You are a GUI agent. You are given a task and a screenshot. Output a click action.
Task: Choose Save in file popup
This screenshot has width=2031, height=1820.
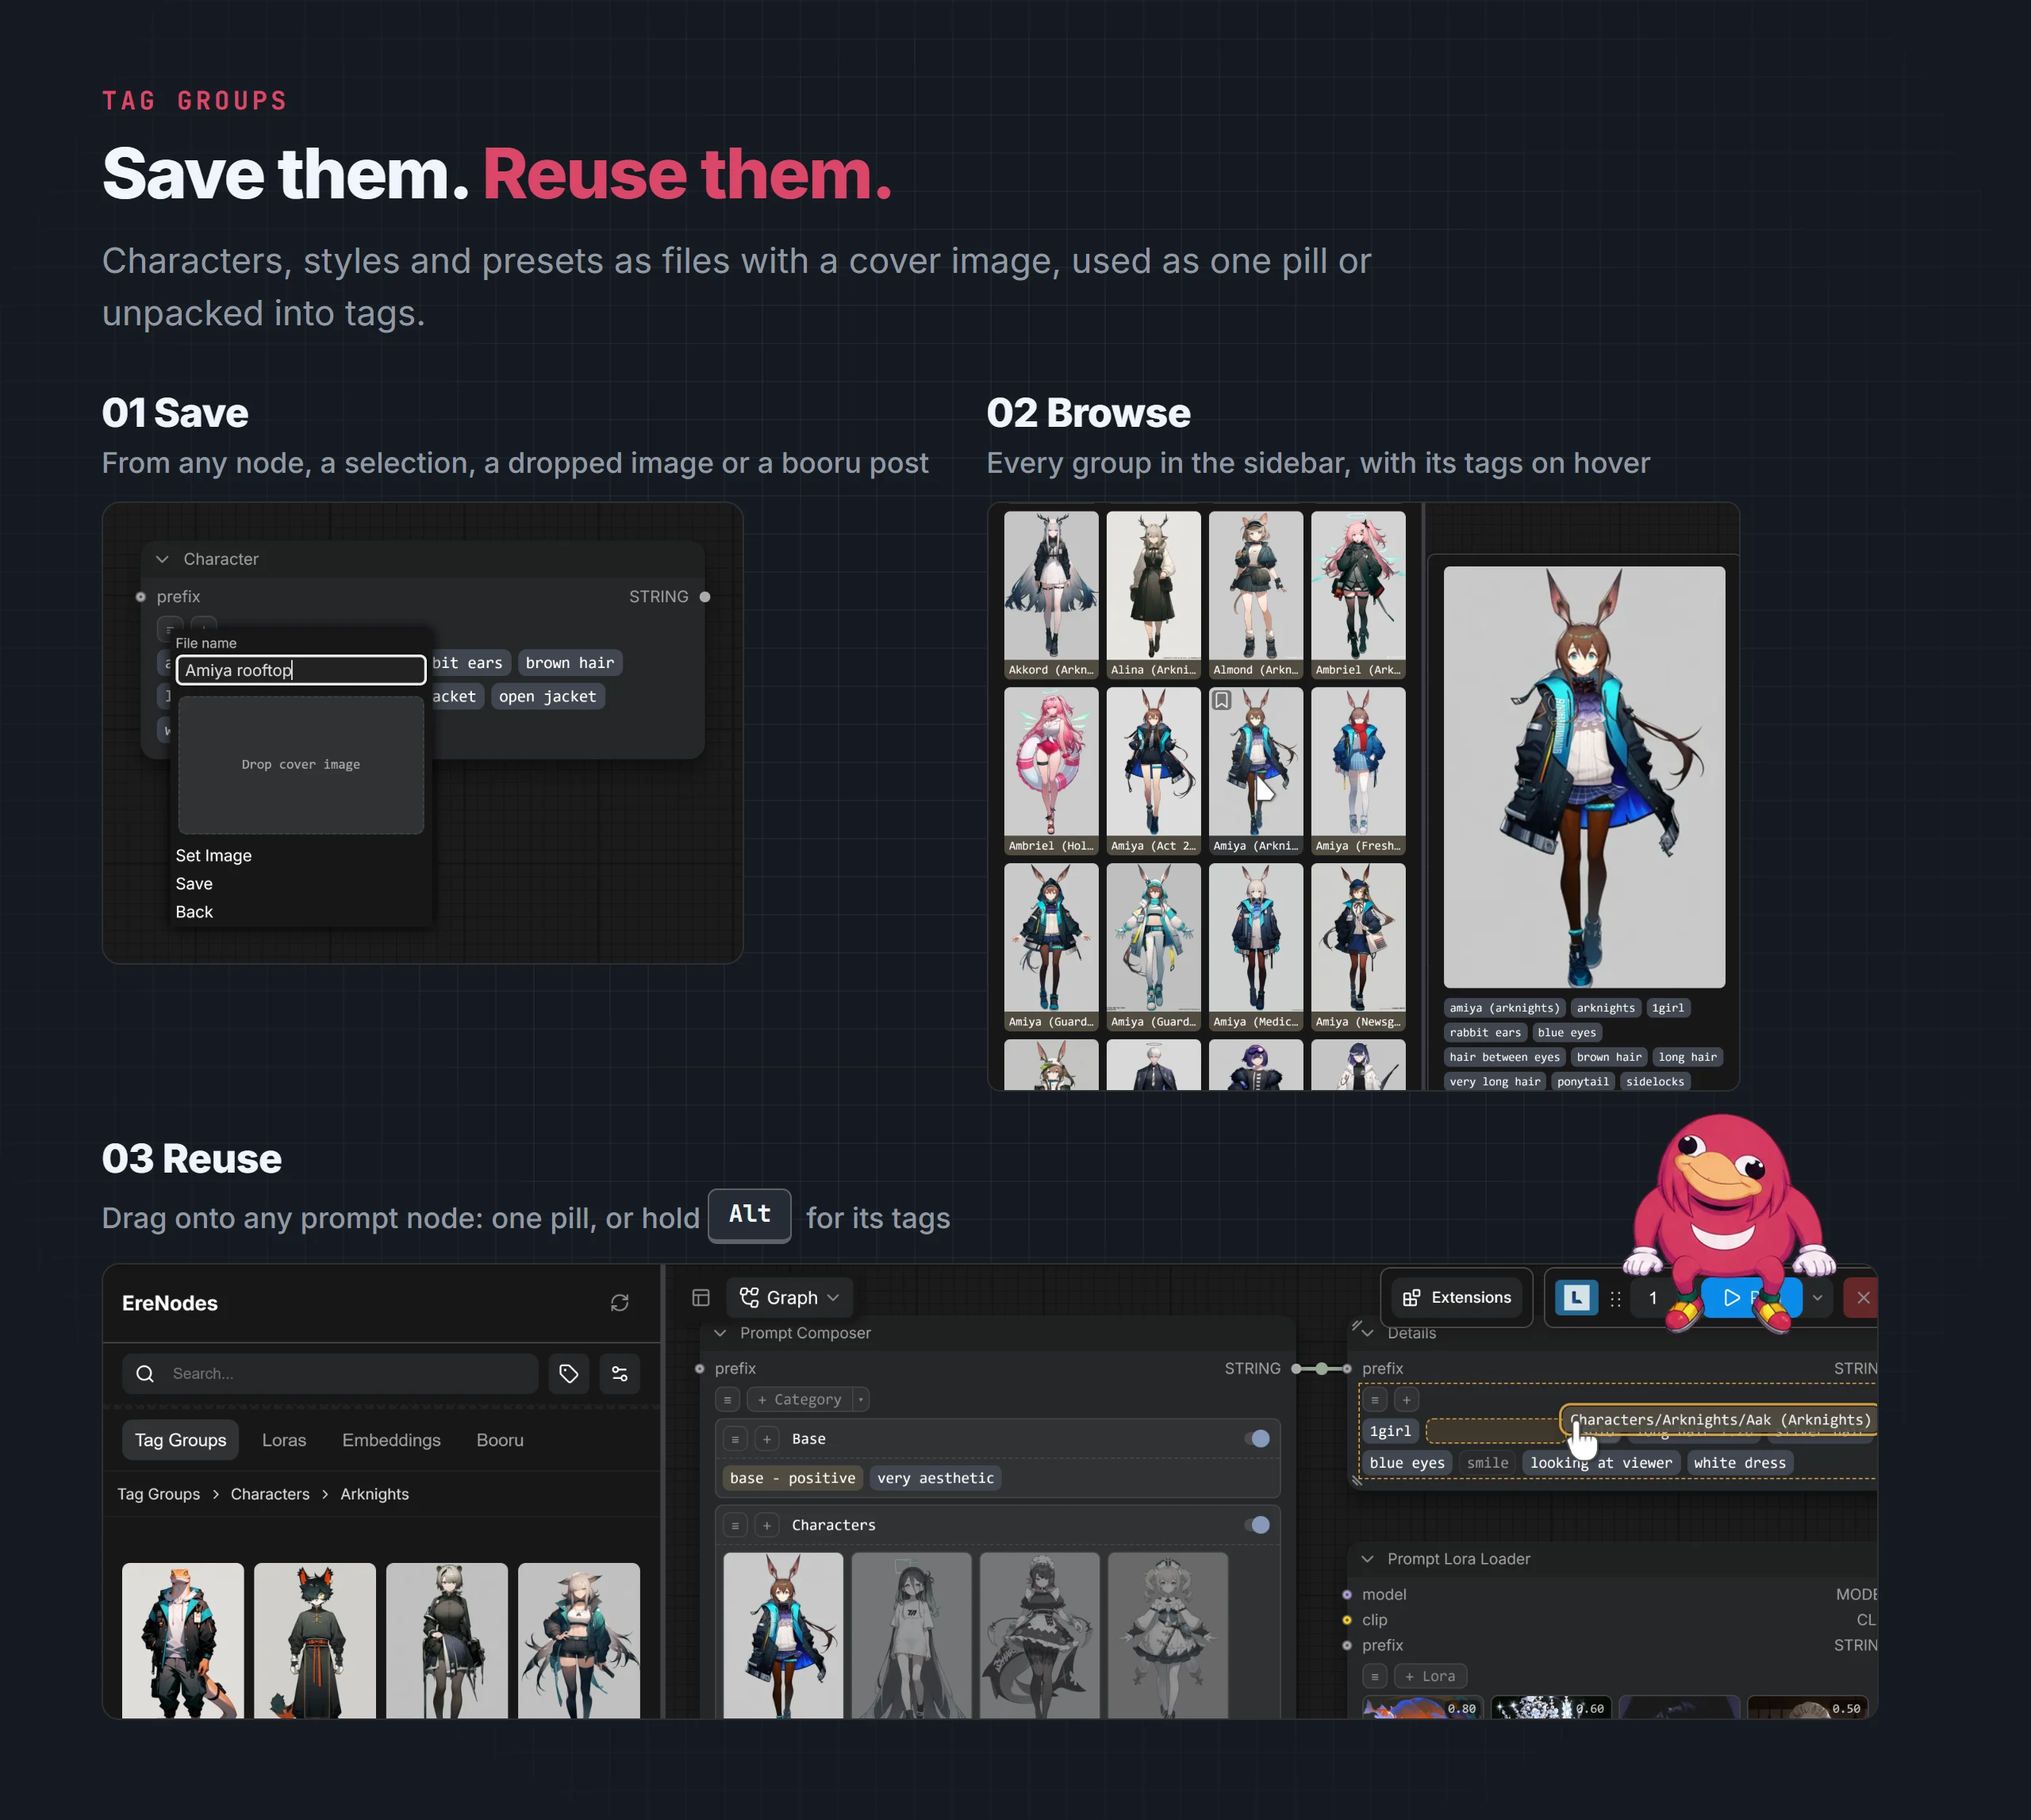[194, 884]
